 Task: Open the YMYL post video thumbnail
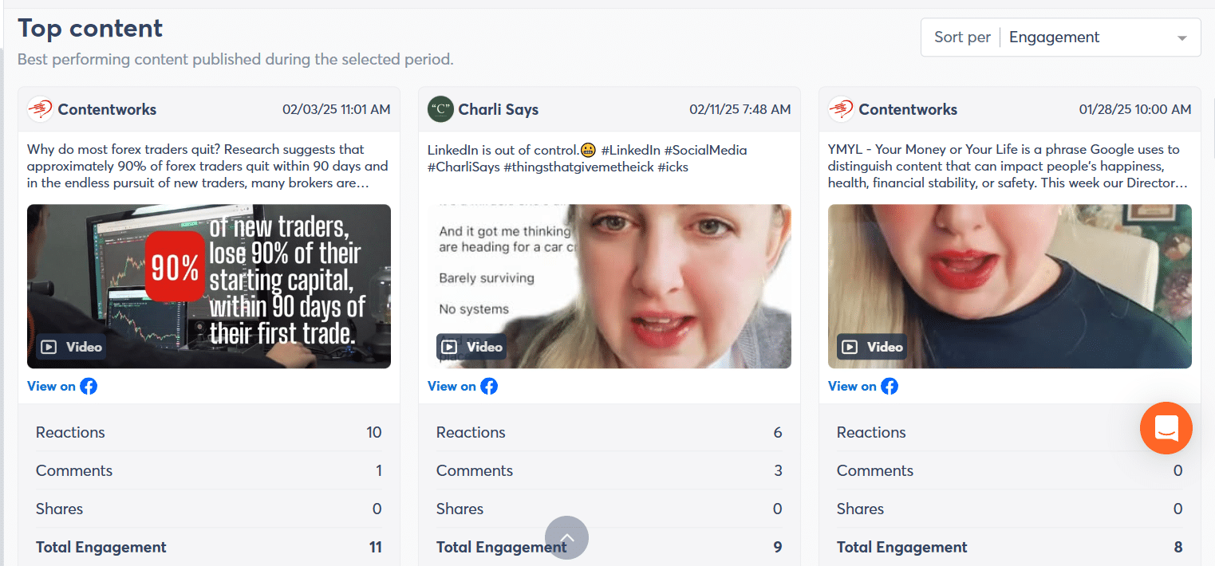click(1010, 286)
